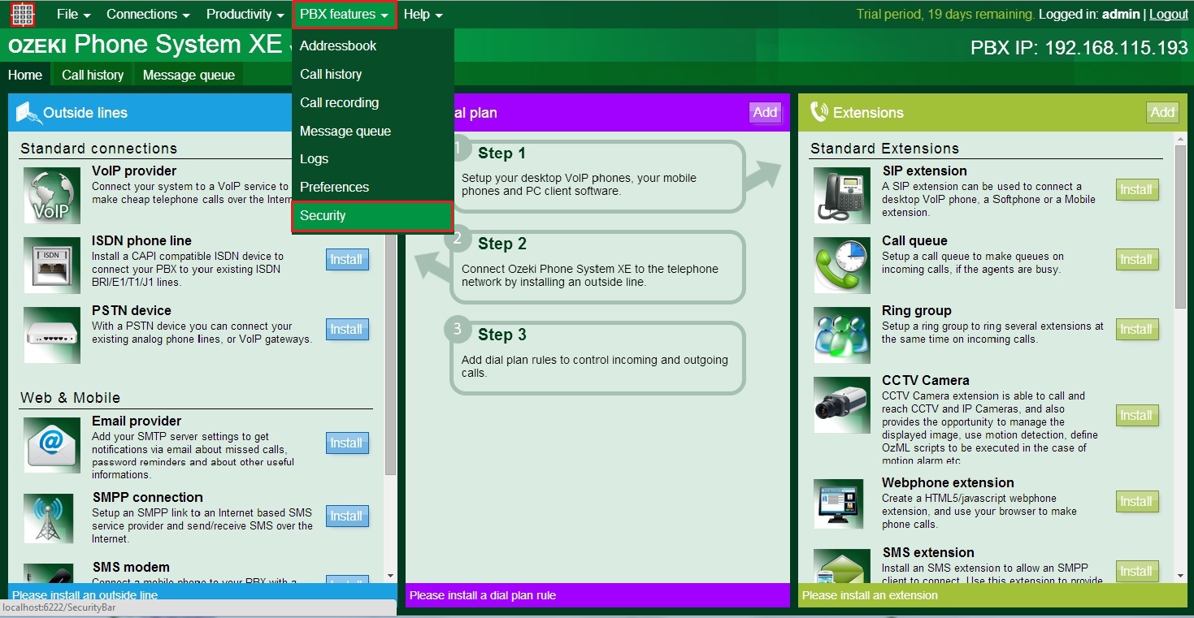1194x618 pixels.
Task: Open the Help menu
Action: click(423, 15)
